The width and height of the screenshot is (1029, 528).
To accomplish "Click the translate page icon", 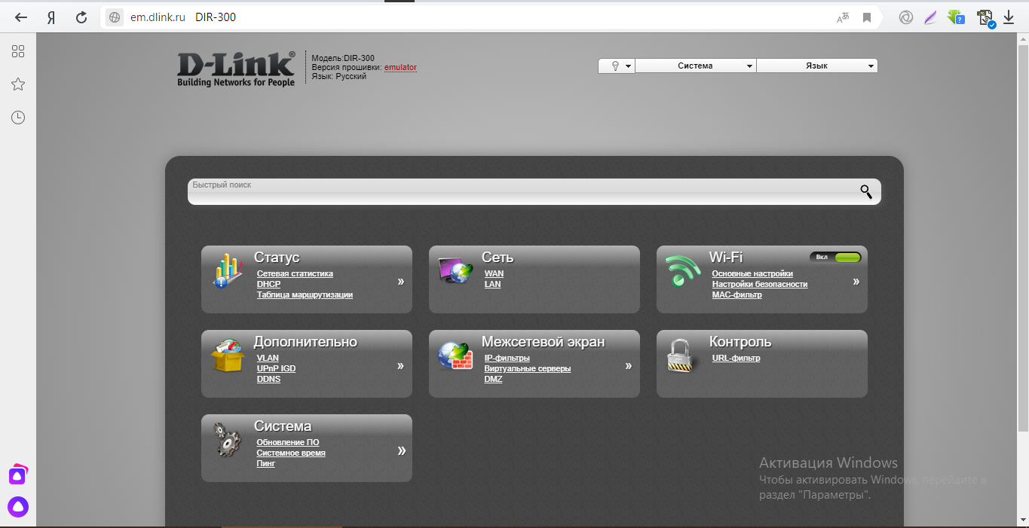I will click(843, 17).
